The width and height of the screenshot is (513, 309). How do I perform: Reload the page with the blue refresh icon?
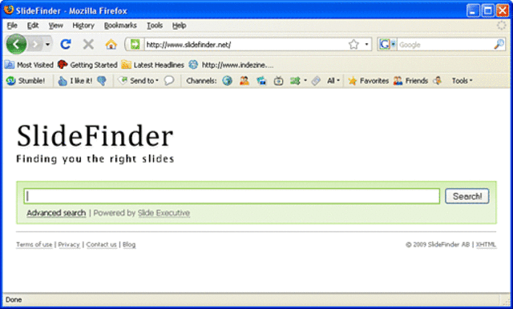click(x=66, y=44)
